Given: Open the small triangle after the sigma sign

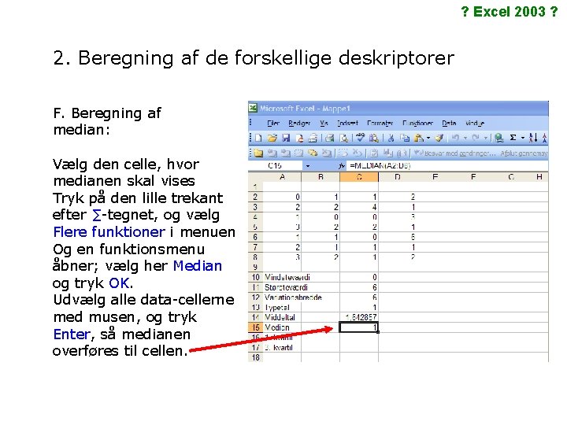Looking at the screenshot, I should click(523, 138).
